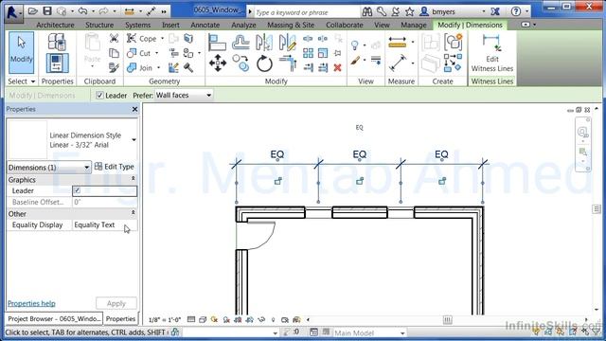
Task: Click the Match Type Properties icon
Action: (x=114, y=67)
